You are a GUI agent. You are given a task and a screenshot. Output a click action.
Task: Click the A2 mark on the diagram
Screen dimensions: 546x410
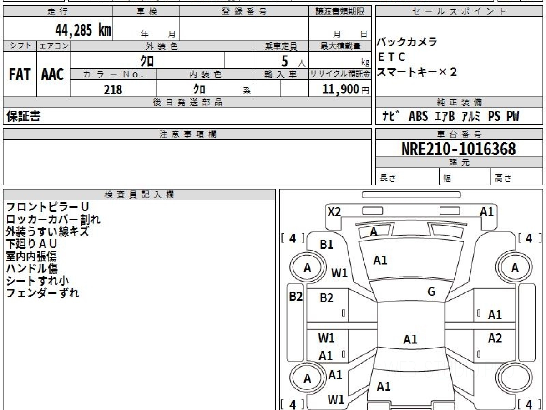495,338
